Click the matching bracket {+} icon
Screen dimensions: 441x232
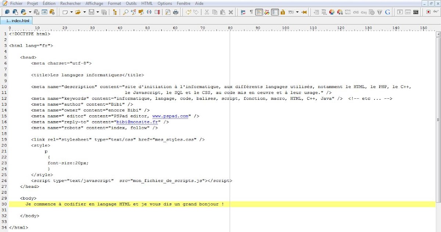(149, 12)
